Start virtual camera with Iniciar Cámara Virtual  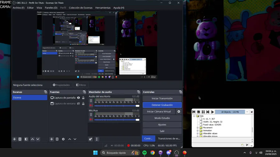coord(159,111)
